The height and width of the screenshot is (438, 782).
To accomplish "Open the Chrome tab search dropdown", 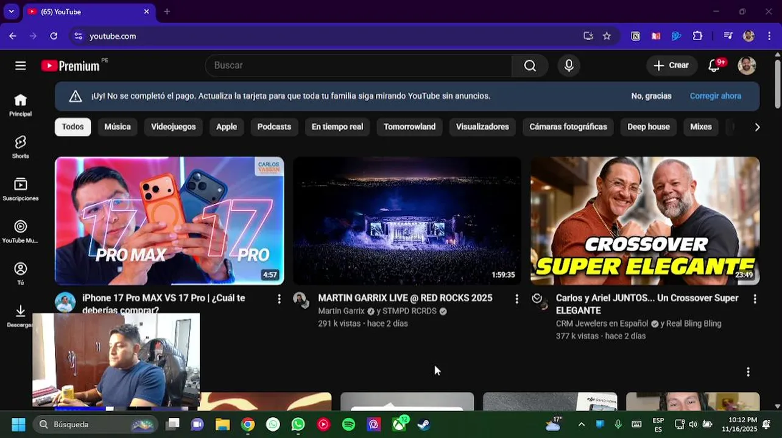I will [11, 12].
